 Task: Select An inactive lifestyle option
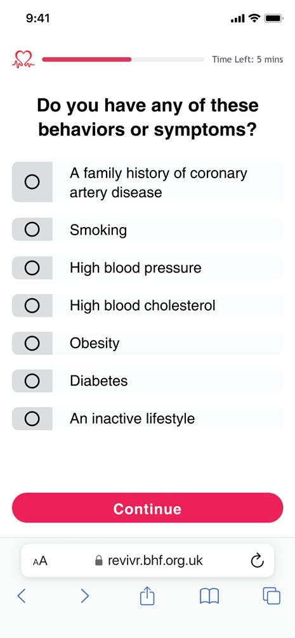(147, 419)
